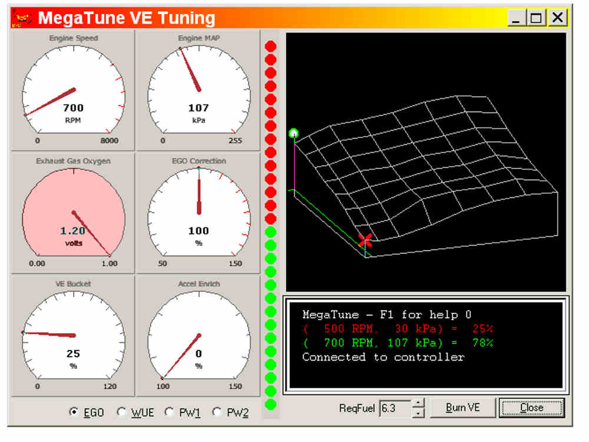Click the top red LED in the bar
This screenshot has height=442, width=589.
(x=270, y=46)
